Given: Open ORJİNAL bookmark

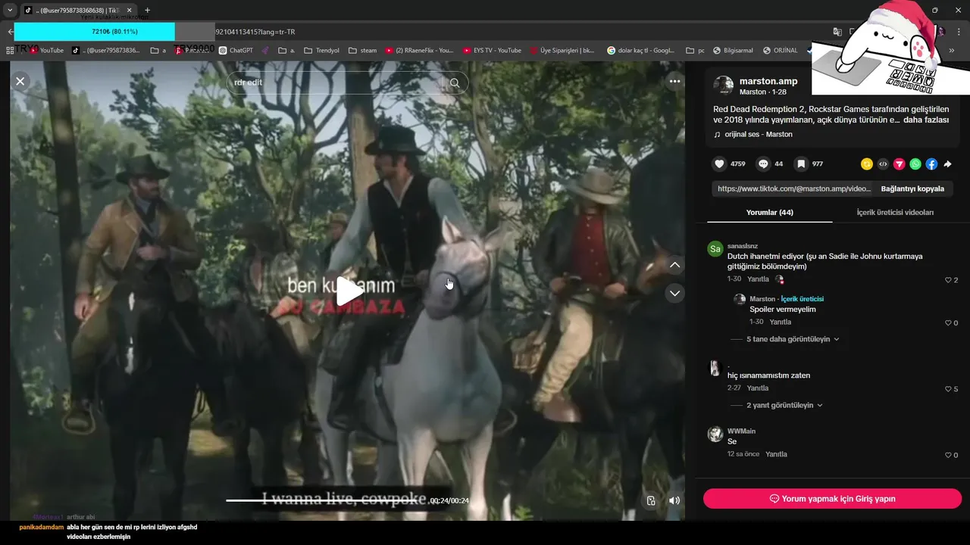Looking at the screenshot, I should pyautogui.click(x=781, y=51).
